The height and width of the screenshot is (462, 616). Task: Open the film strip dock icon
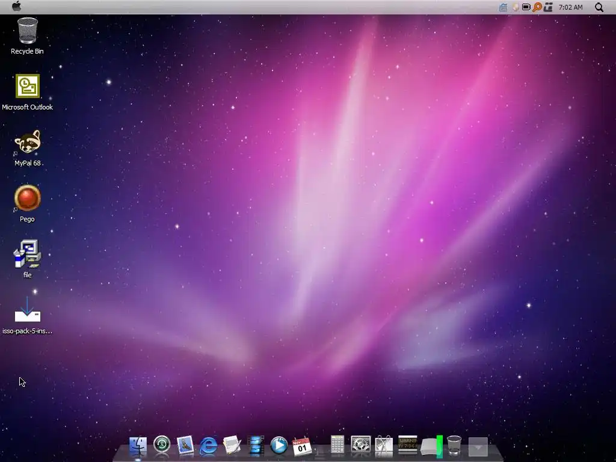[256, 446]
